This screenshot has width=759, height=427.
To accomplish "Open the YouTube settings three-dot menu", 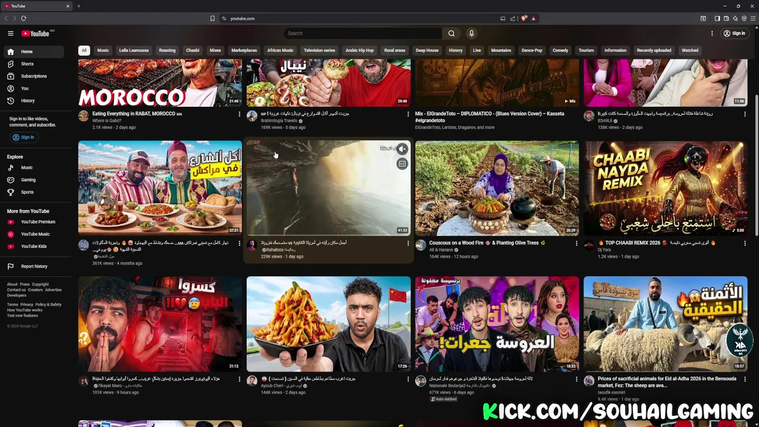I will point(712,33).
